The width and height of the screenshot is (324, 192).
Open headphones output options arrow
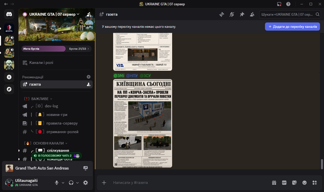click(x=77, y=183)
